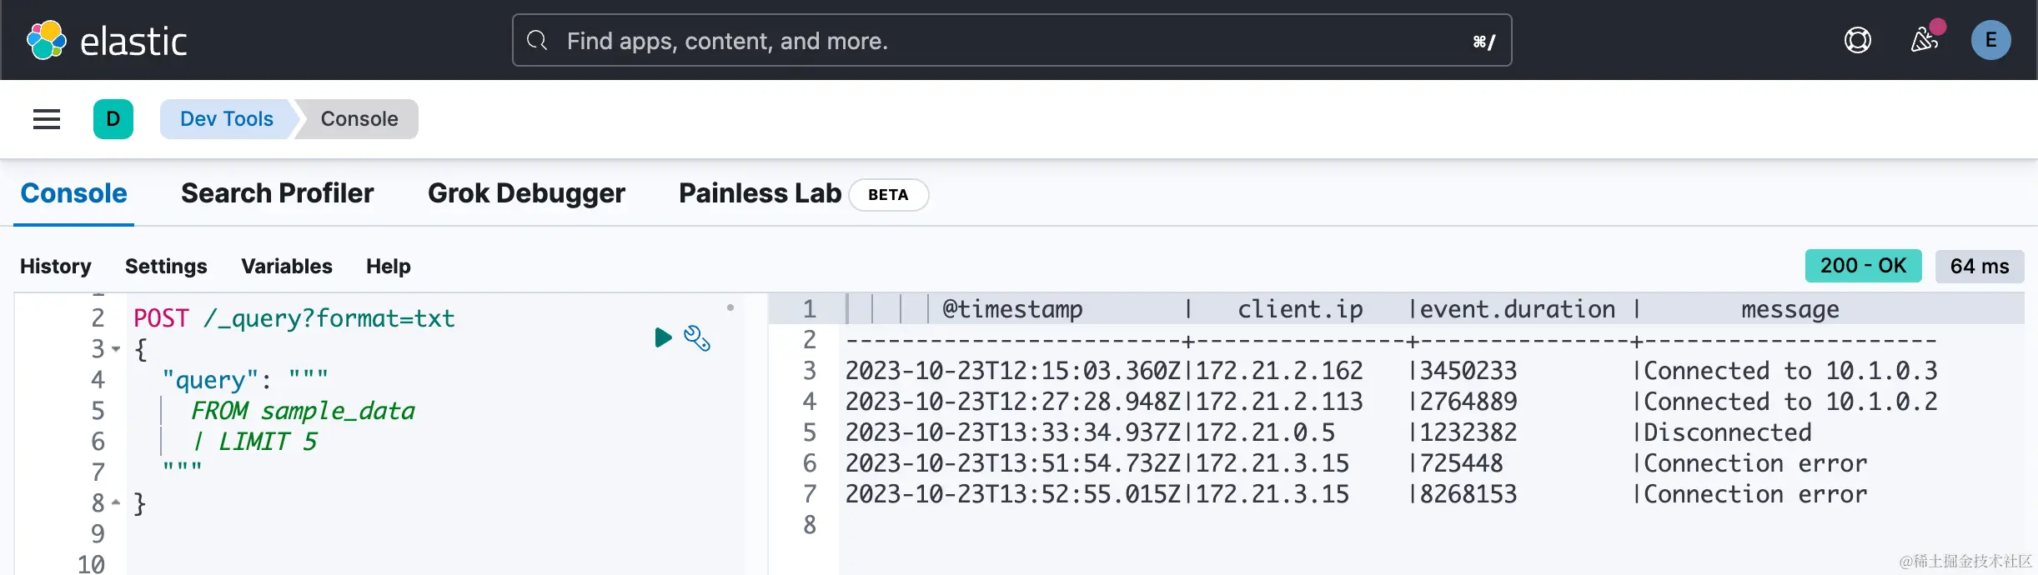Open the help lifebuoy menu
This screenshot has height=575, width=2038.
1857,40
